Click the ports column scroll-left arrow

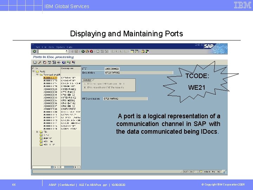point(56,167)
